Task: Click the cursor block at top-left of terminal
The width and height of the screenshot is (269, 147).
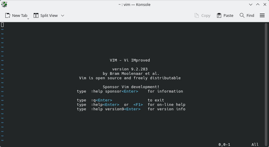Action: [x=2, y=25]
